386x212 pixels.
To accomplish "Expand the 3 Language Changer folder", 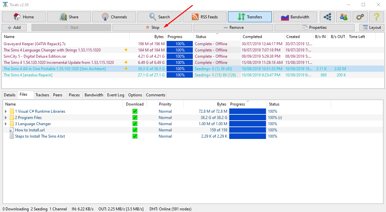I will tap(6, 124).
